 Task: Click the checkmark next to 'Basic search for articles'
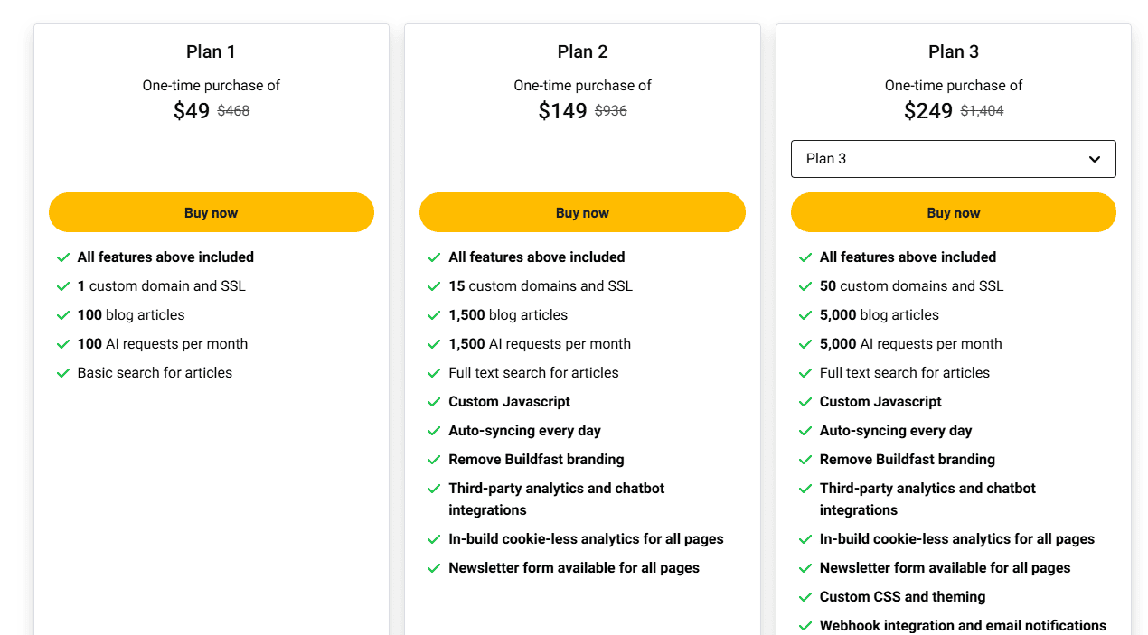click(x=63, y=373)
